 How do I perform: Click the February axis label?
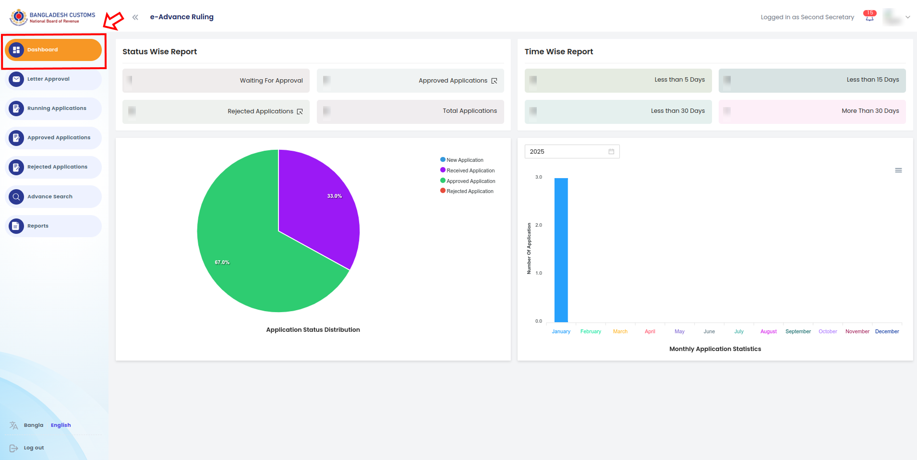point(591,332)
